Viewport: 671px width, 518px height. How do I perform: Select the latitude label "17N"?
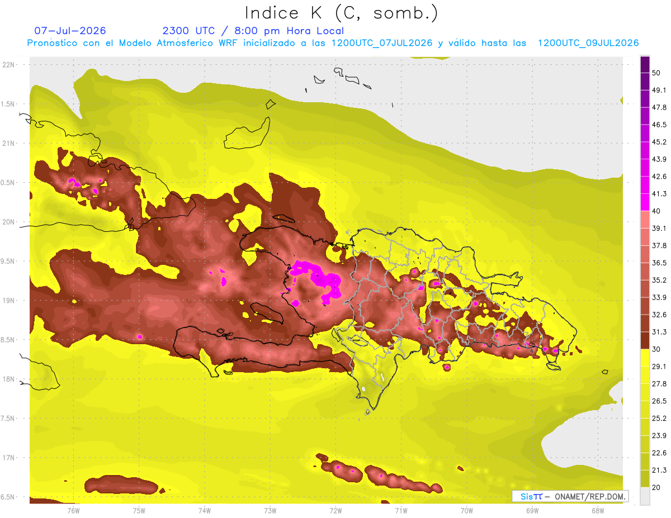pos(8,458)
